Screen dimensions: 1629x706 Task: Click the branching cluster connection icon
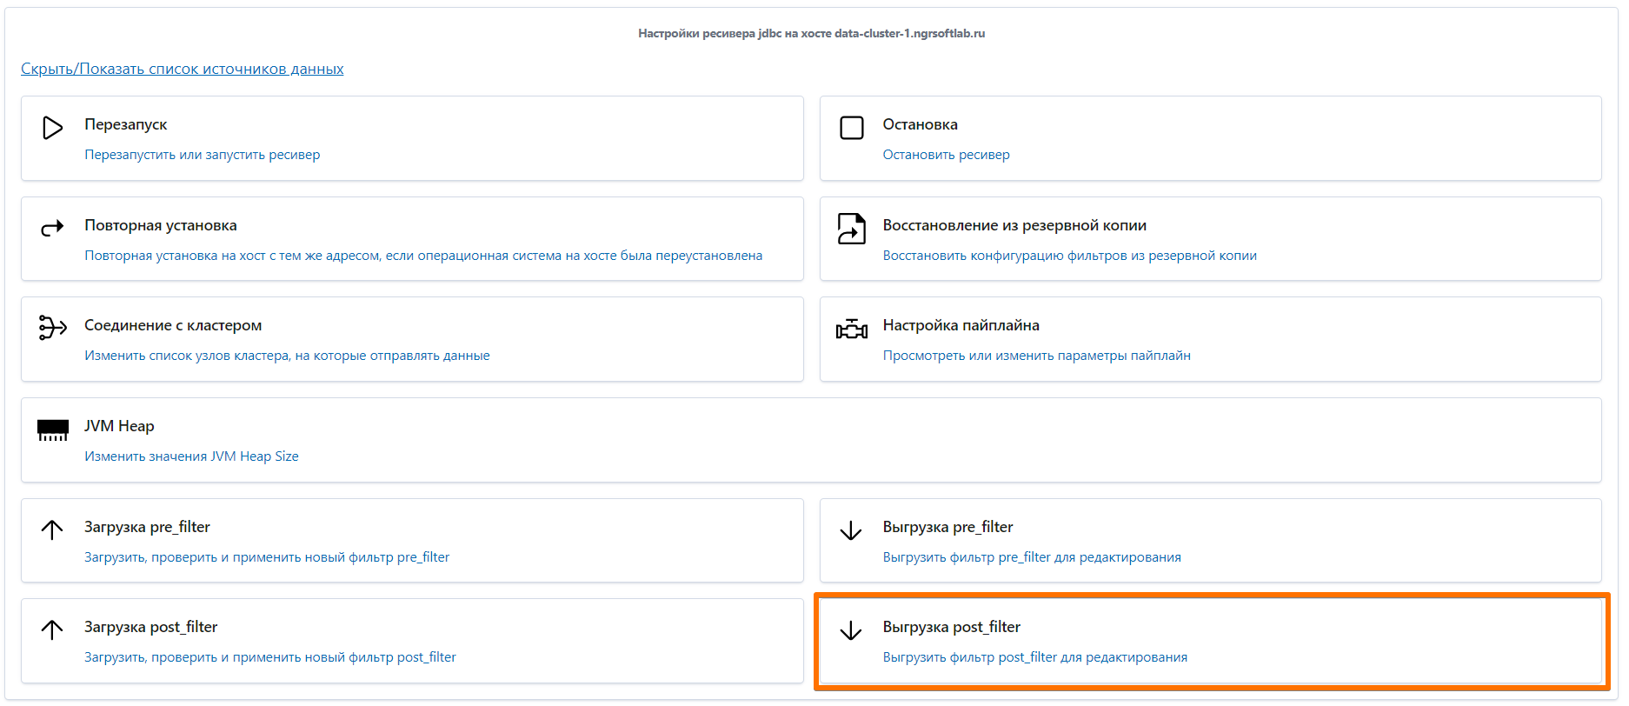[x=52, y=328]
